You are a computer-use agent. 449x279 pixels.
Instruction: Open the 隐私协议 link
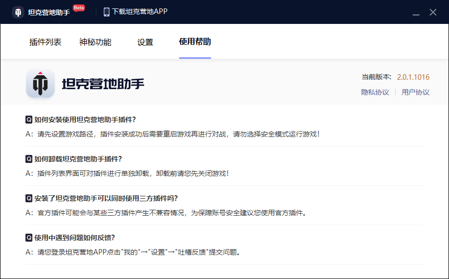[x=375, y=92]
